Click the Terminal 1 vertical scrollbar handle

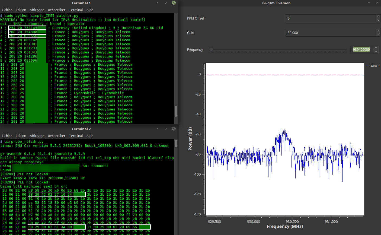(x=176, y=111)
